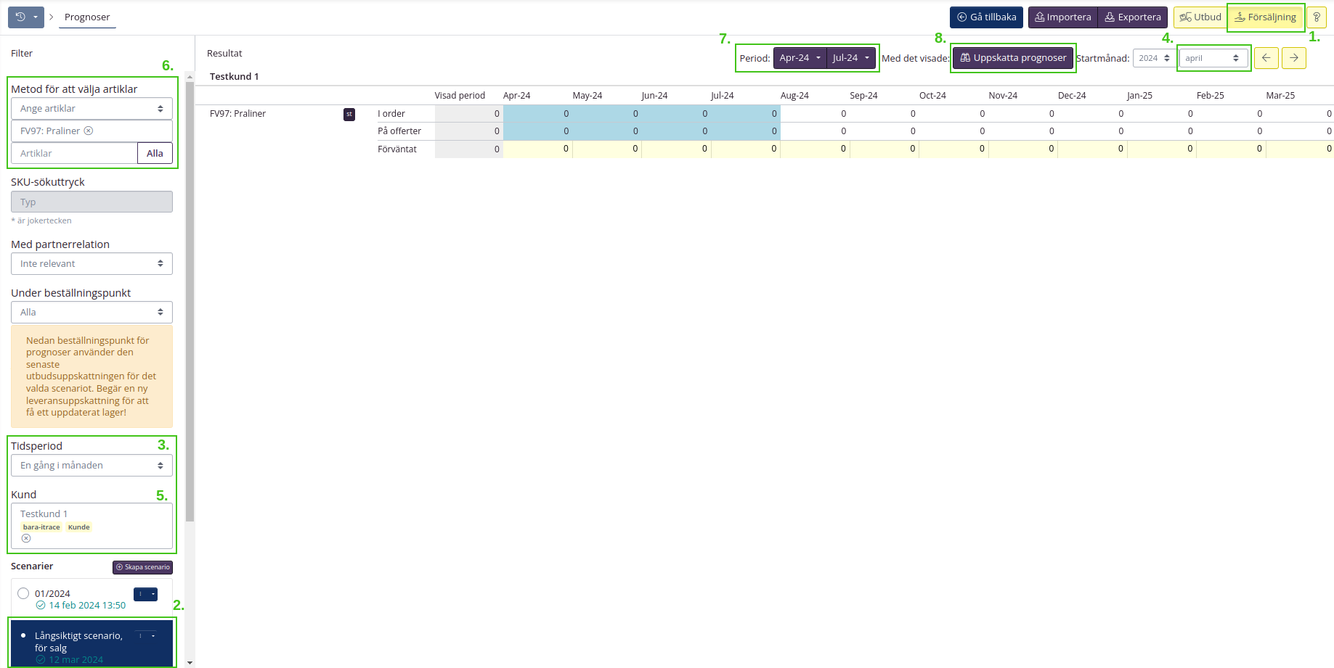Switch to the Utbud tab
Viewport: 1334px width, 668px height.
point(1200,17)
